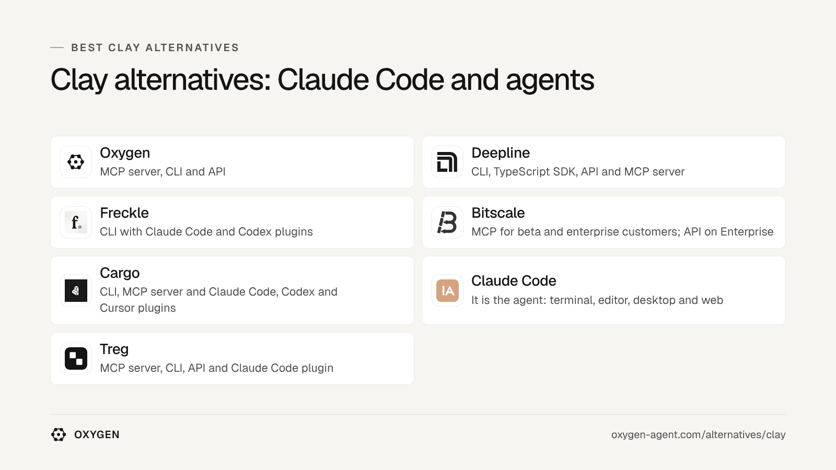
Task: Click the 'Clay alternatives: Claude Code and agents' heading
Action: click(322, 80)
